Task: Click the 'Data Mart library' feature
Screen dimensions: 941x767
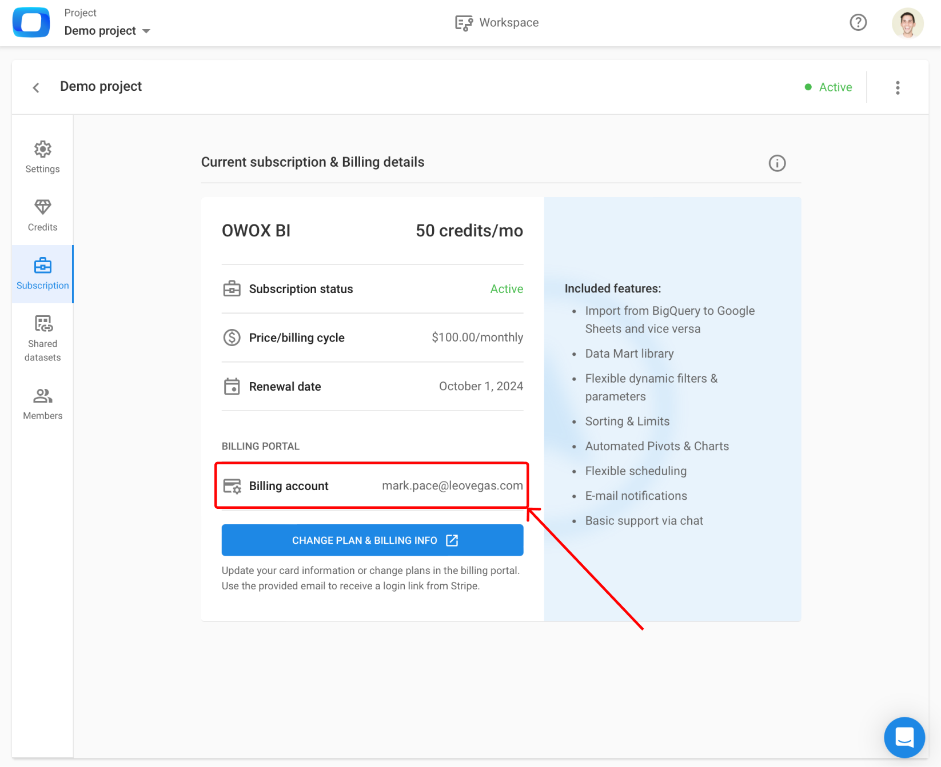Action: (629, 354)
